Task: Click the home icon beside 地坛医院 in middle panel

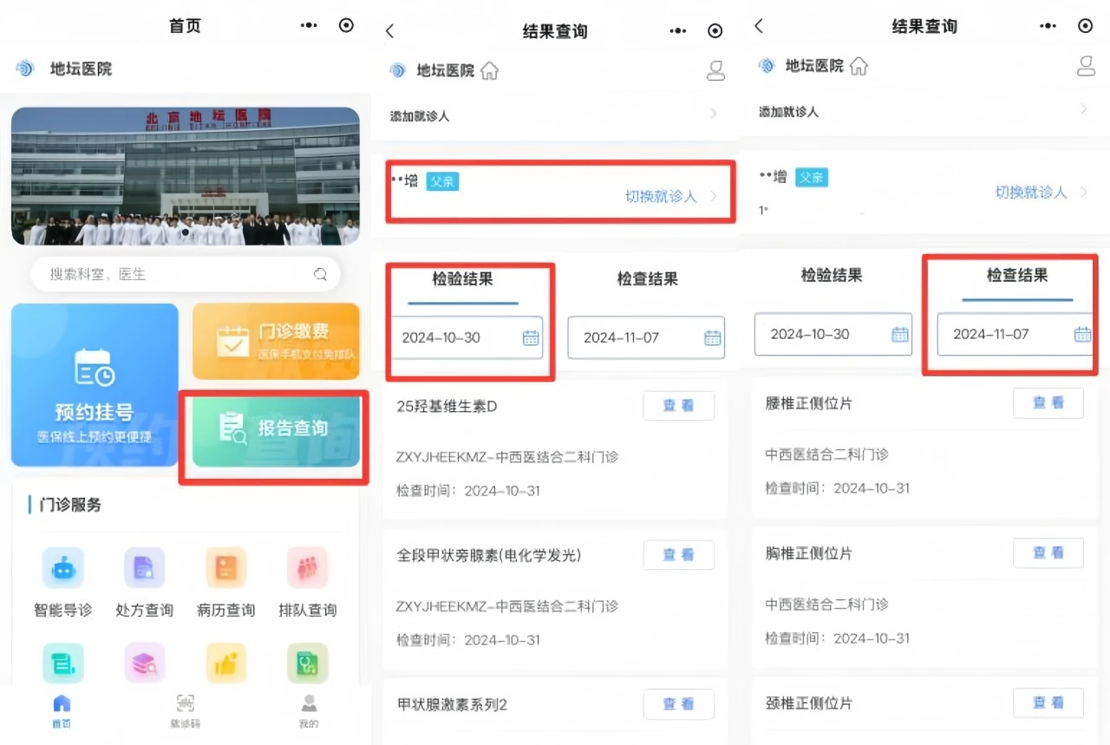Action: click(x=490, y=70)
